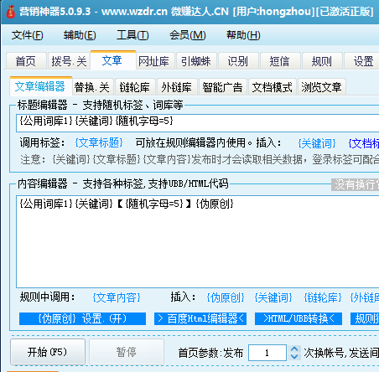Click the partially visible 规则 blue button

(365, 318)
